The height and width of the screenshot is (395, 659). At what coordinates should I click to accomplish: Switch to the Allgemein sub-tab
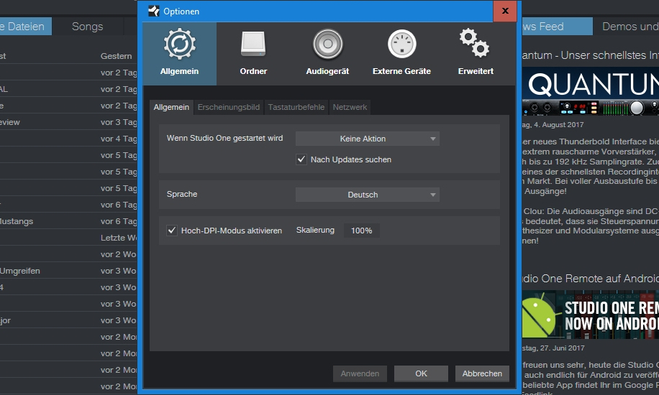171,108
